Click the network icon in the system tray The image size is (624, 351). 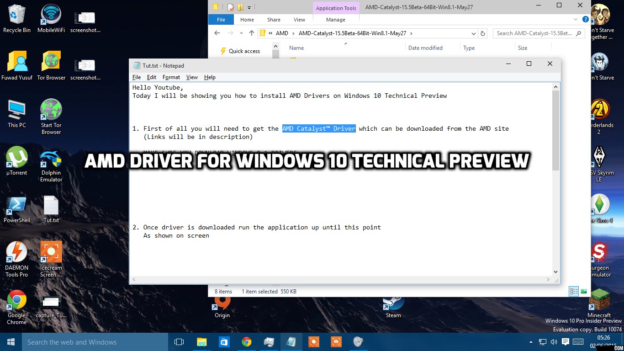coord(543,342)
